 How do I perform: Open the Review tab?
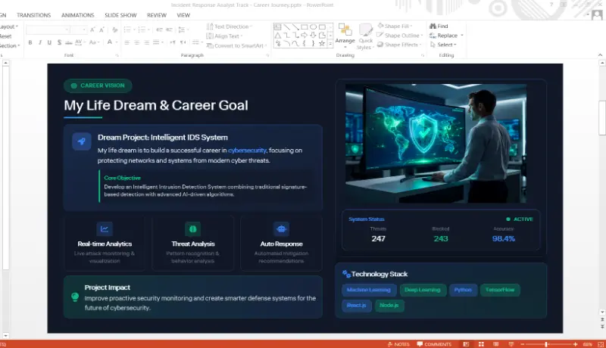(x=157, y=15)
